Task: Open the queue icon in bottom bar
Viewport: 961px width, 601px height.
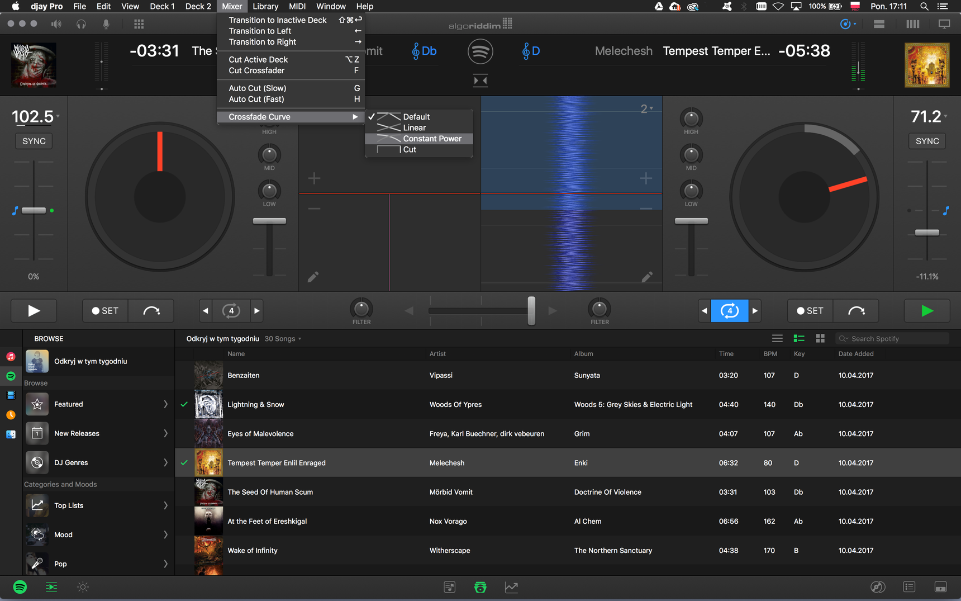Action: [51, 587]
